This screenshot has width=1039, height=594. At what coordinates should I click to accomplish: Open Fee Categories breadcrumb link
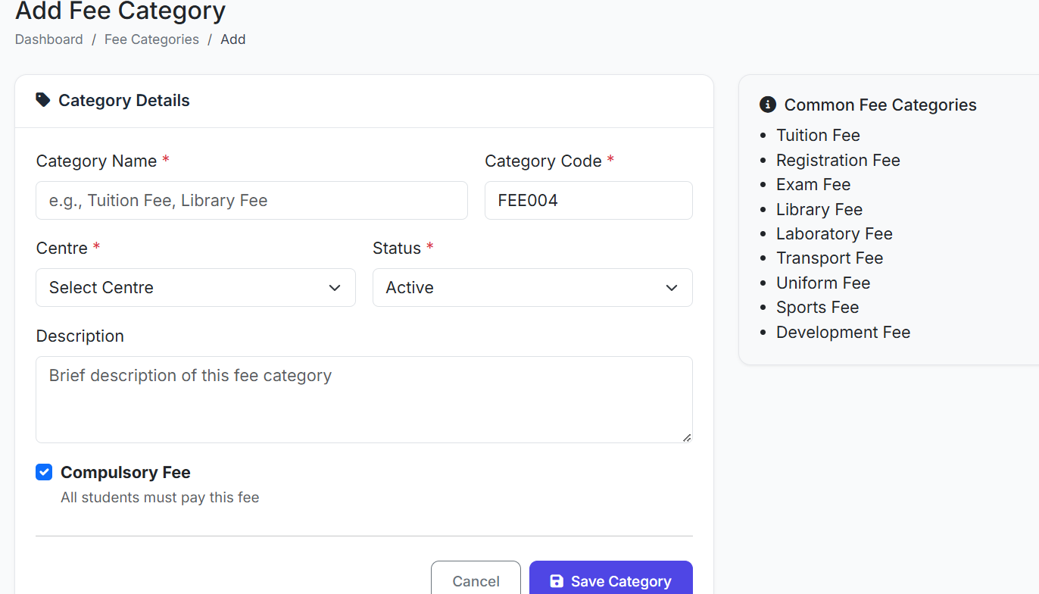pos(151,39)
